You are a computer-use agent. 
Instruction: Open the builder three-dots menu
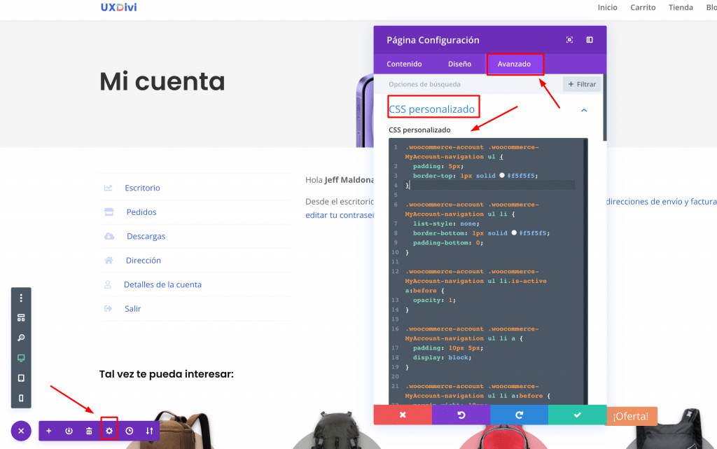[x=21, y=298]
